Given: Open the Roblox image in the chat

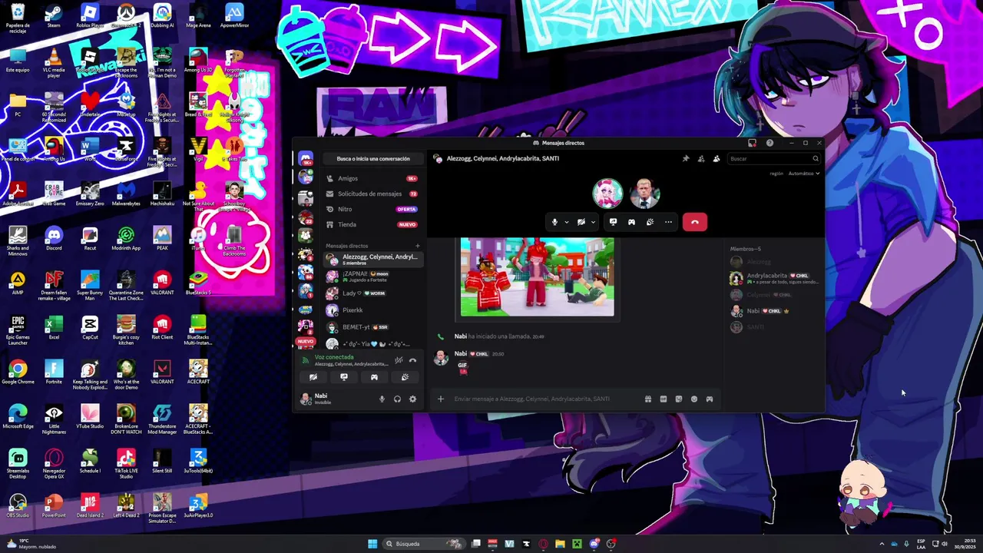Looking at the screenshot, I should (x=537, y=276).
